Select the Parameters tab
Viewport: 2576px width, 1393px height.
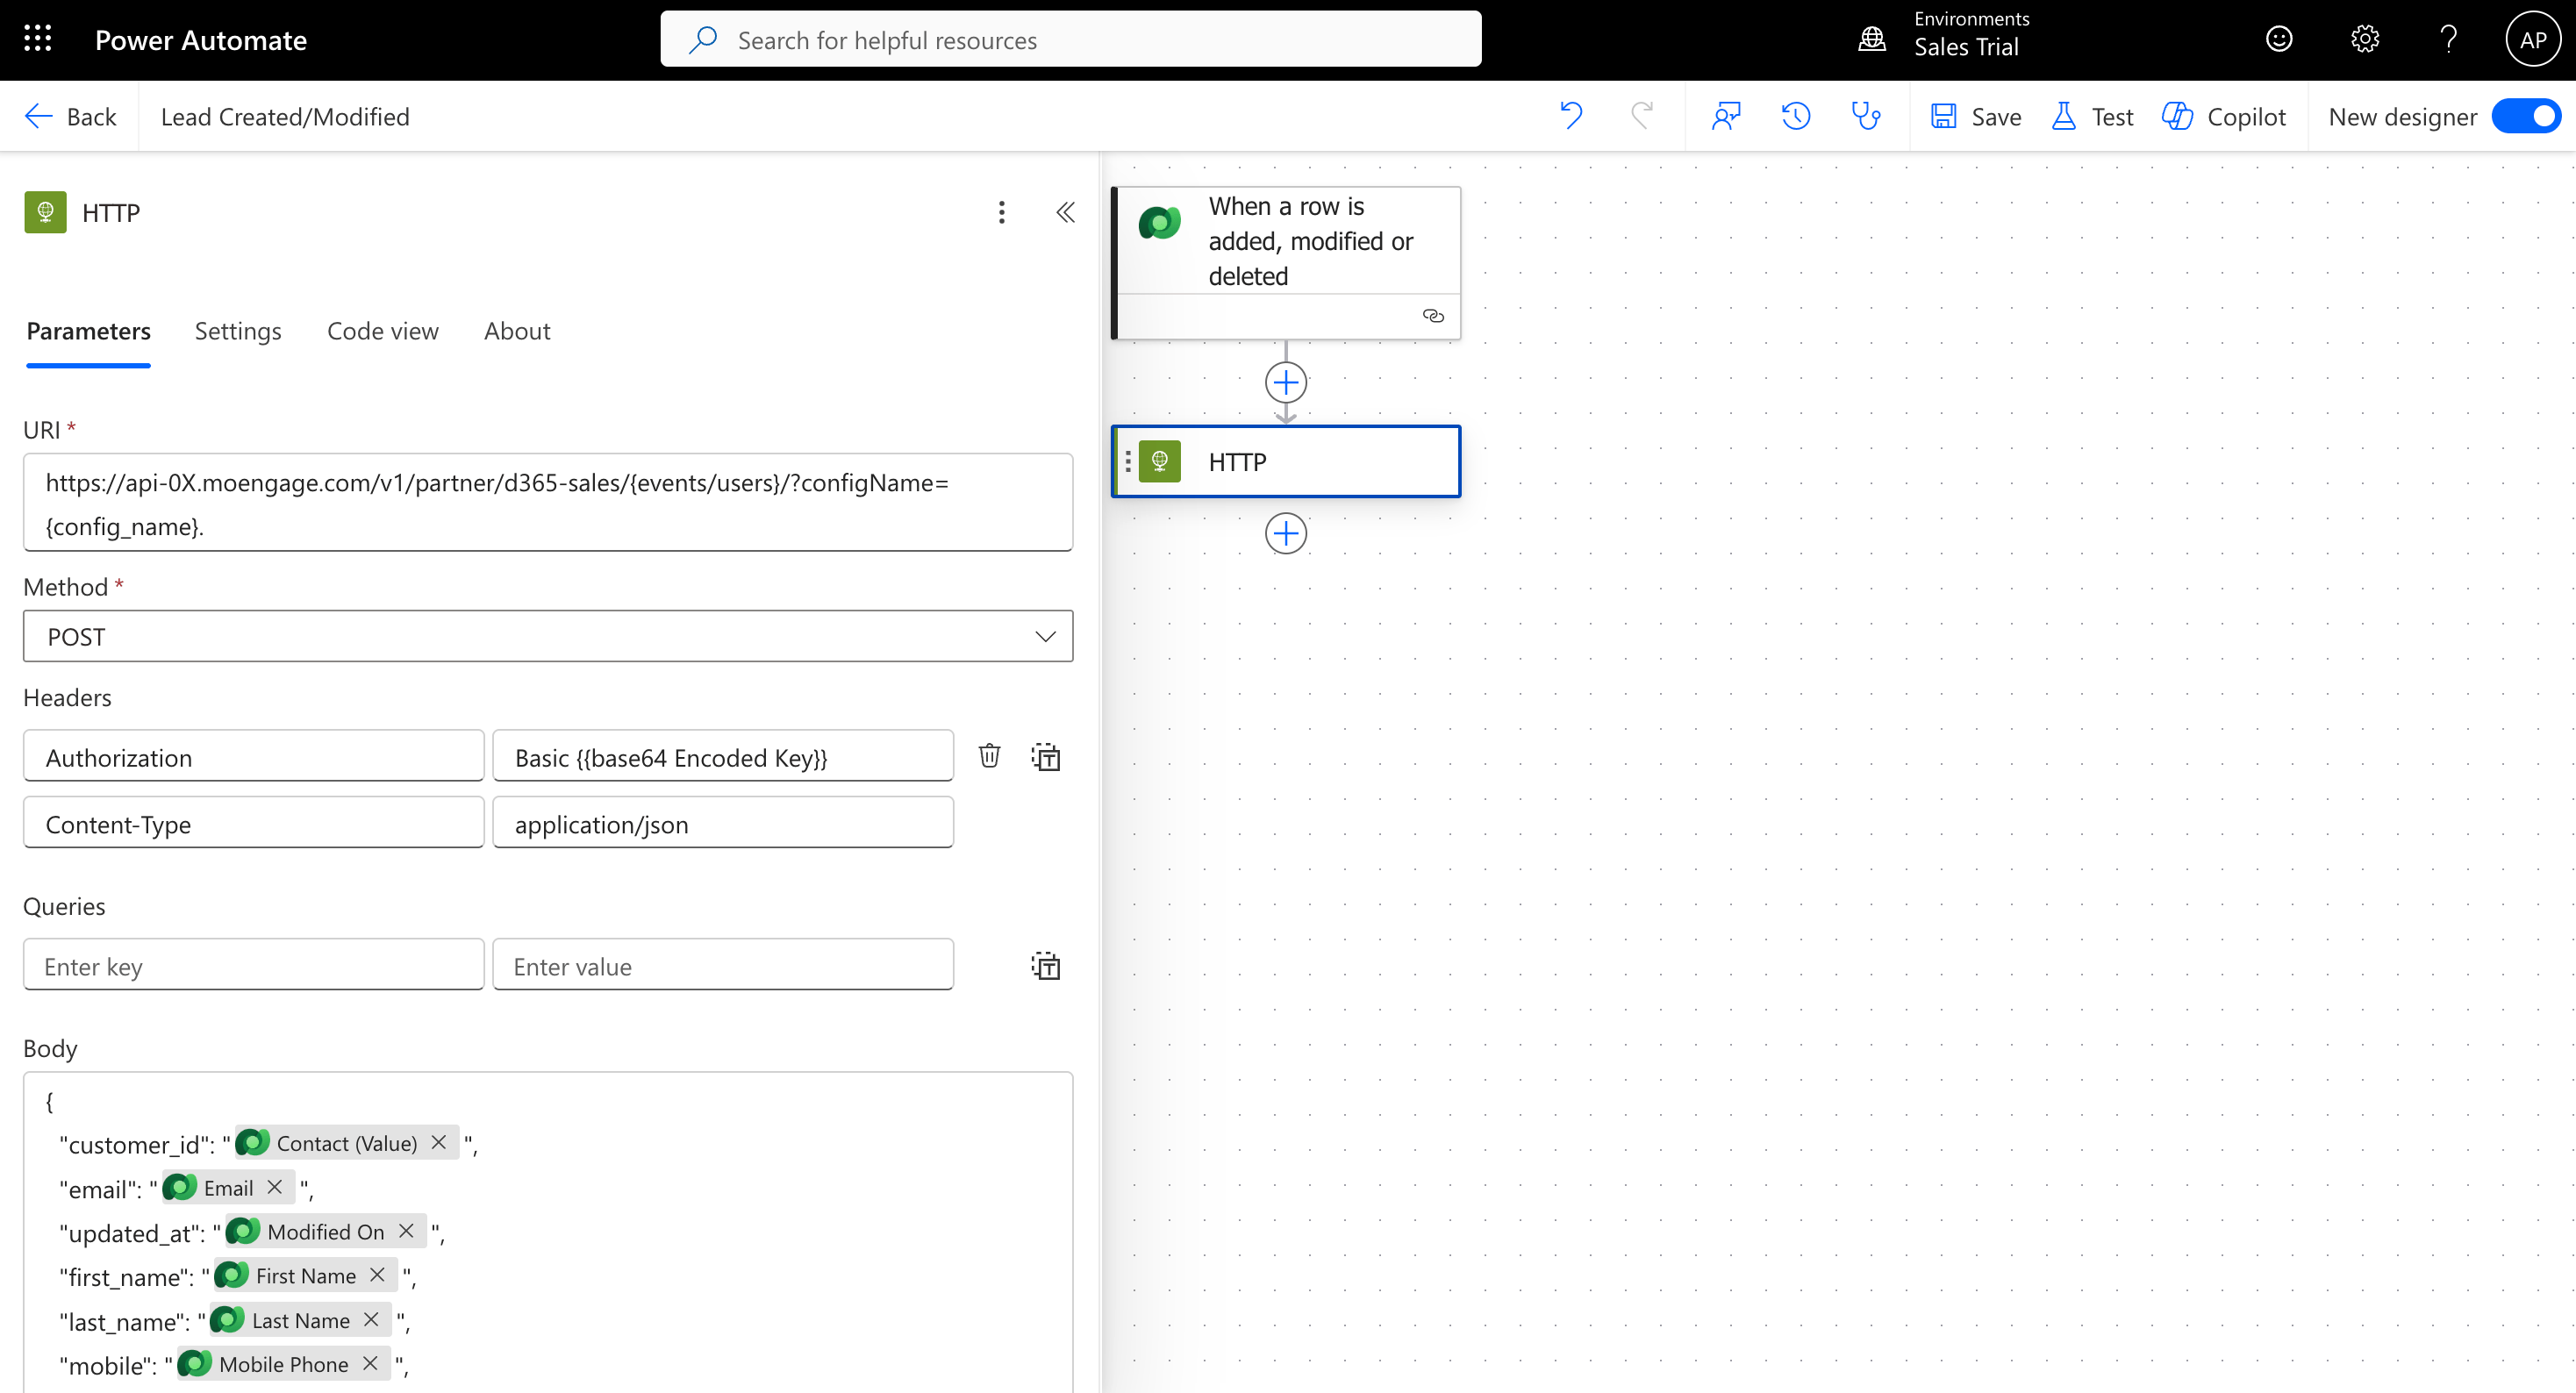[x=88, y=331]
